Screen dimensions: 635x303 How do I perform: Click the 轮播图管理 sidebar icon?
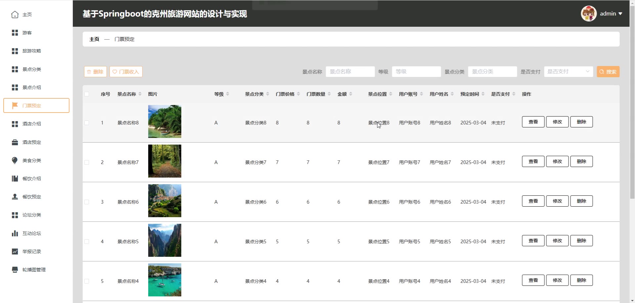pyautogui.click(x=15, y=270)
